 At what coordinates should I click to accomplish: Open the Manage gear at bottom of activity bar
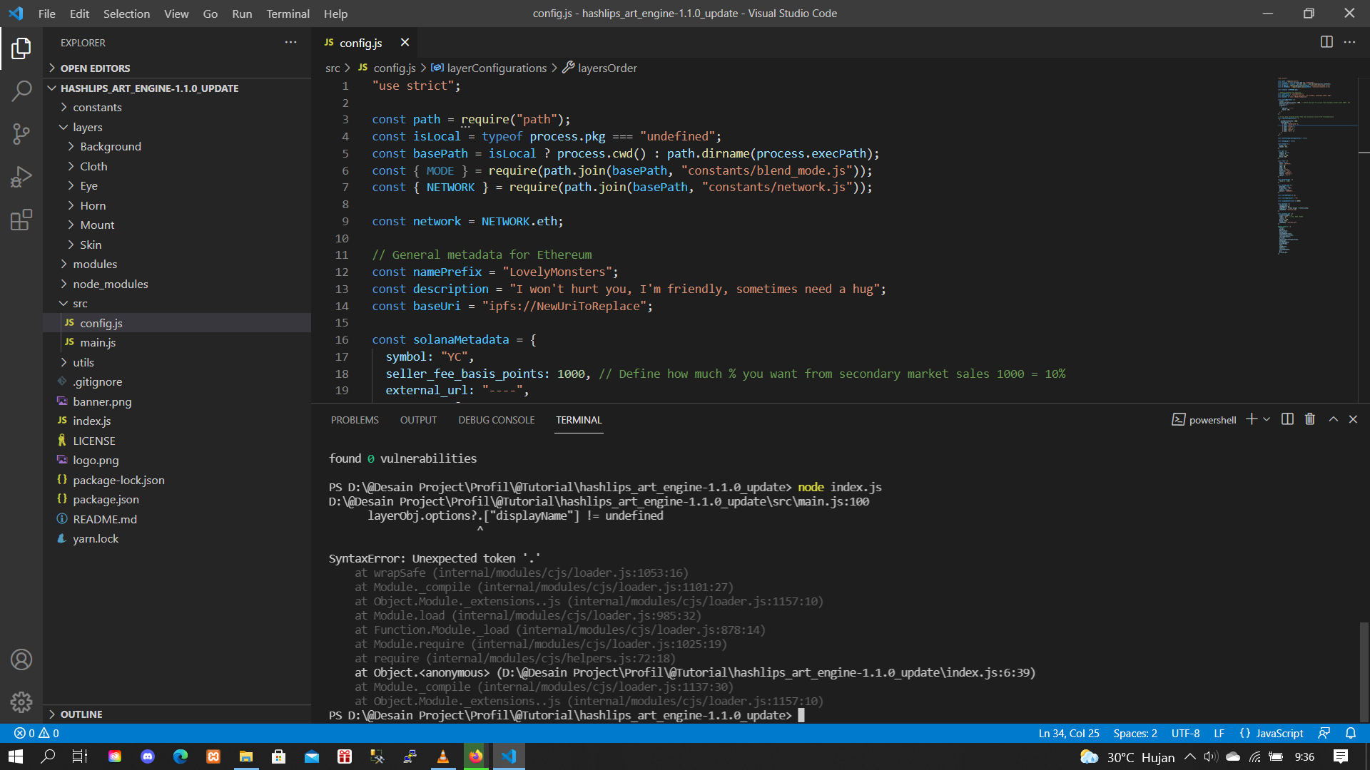(21, 702)
